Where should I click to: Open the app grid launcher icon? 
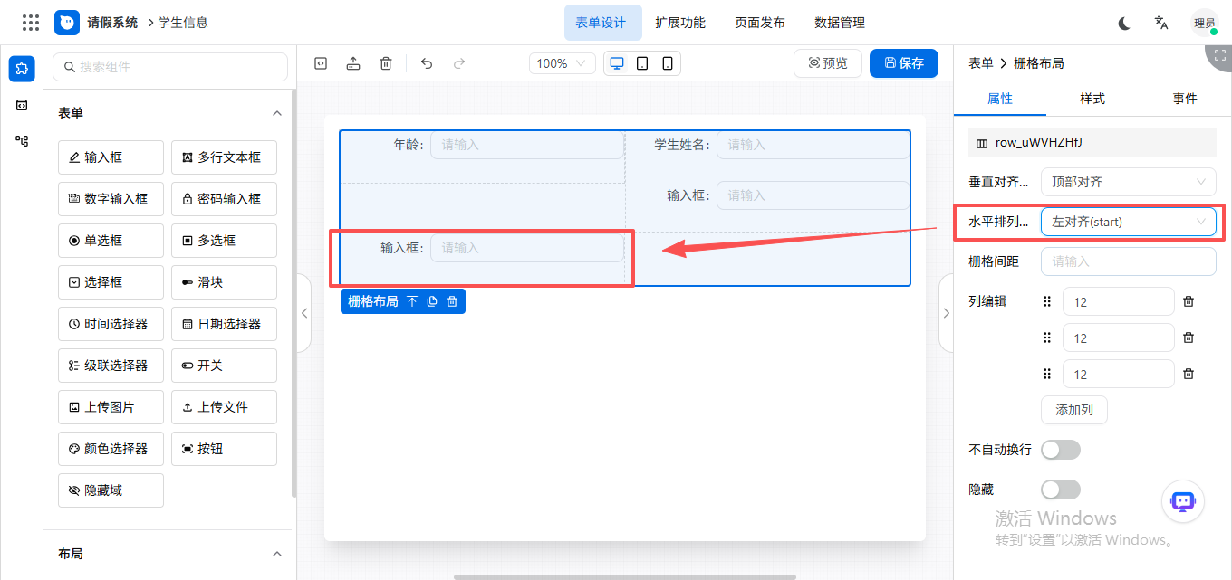[x=31, y=23]
